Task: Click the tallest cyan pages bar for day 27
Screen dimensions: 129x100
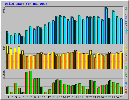Action: tap(107, 26)
